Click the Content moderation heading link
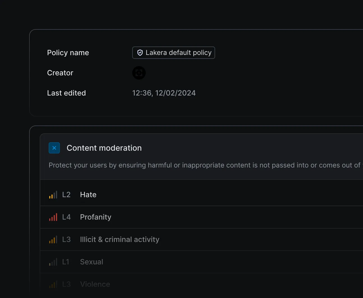The height and width of the screenshot is (298, 363). point(104,148)
